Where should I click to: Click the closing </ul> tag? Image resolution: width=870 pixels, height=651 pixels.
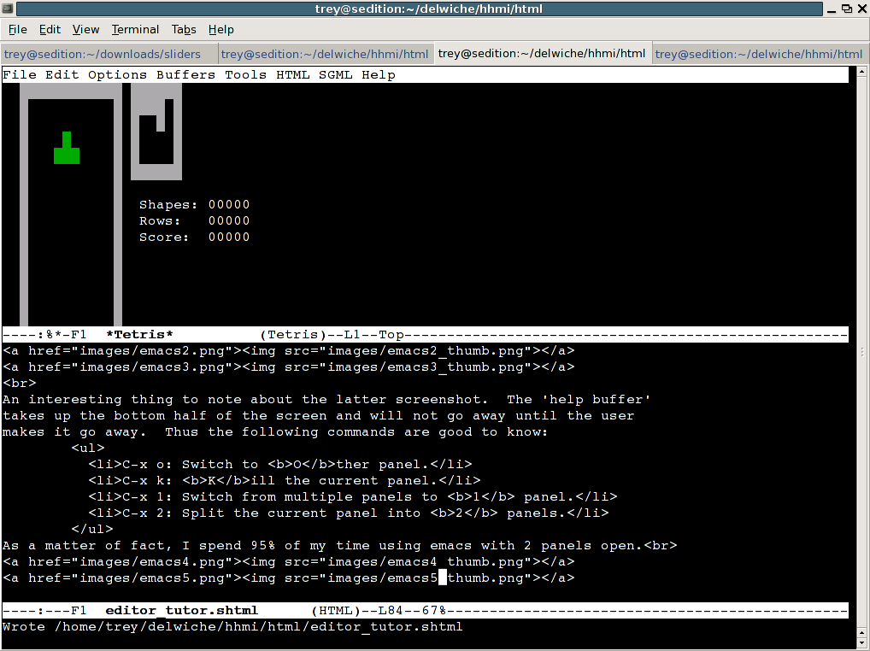pyautogui.click(x=92, y=529)
